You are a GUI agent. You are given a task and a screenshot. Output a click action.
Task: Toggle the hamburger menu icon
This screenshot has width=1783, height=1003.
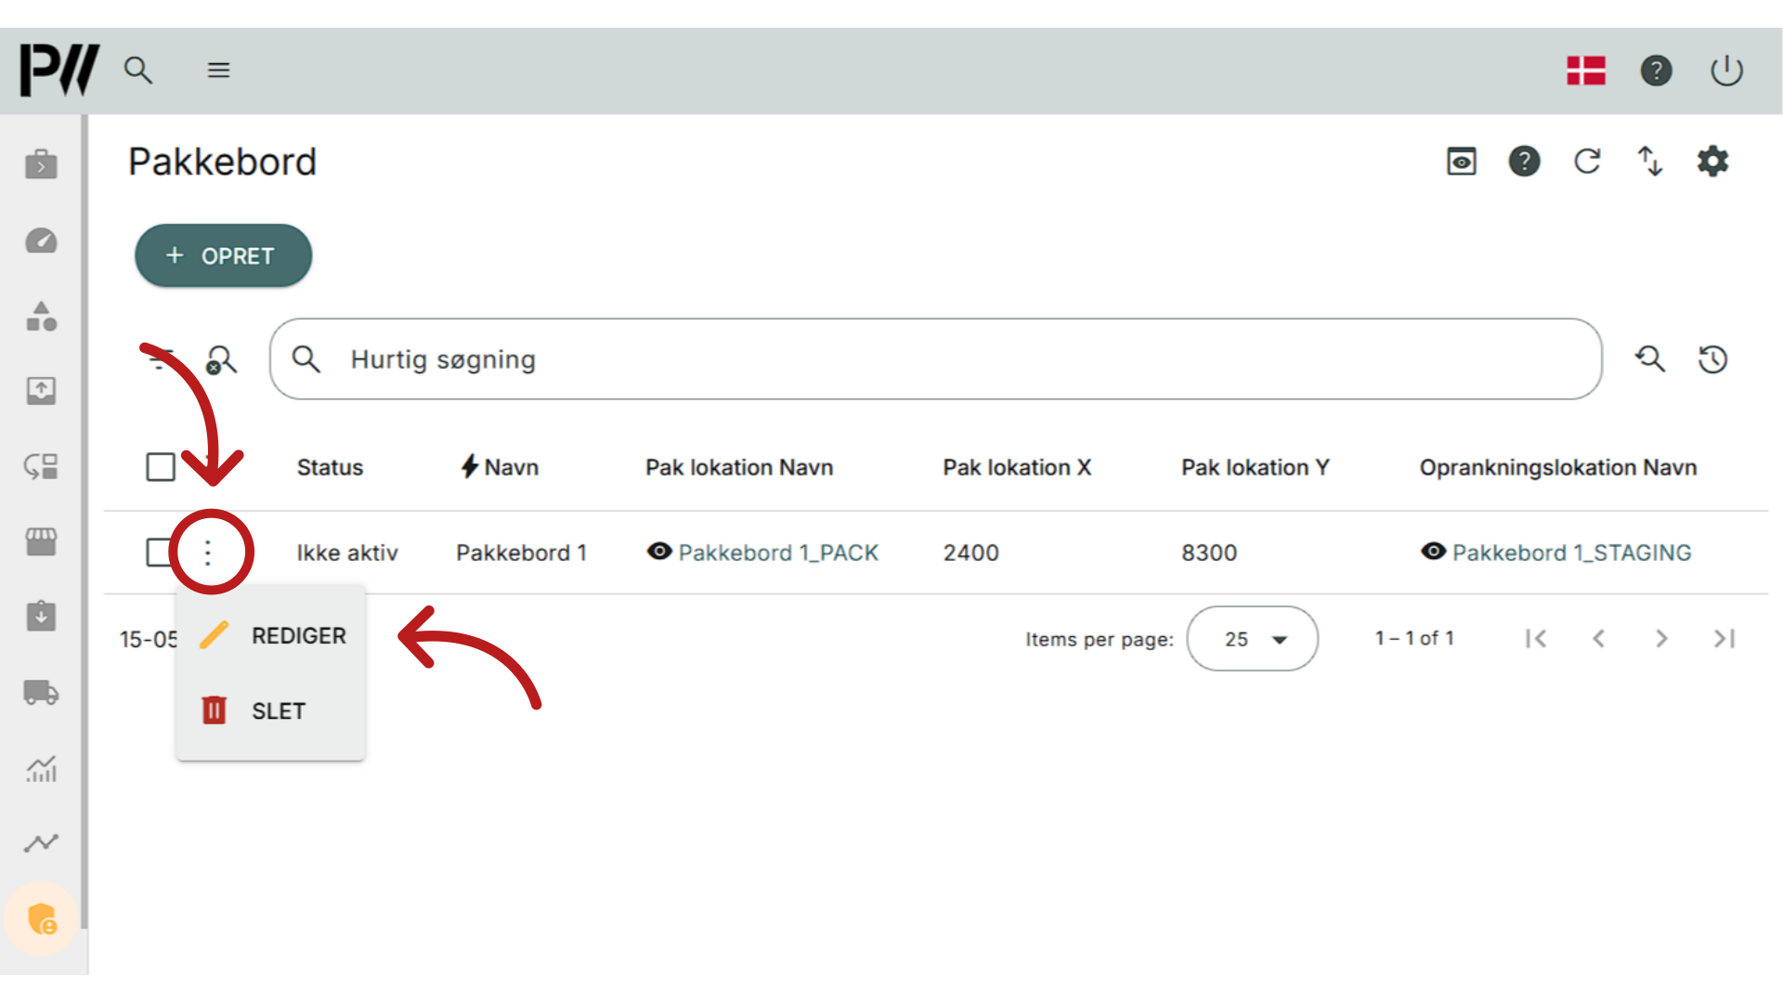tap(218, 71)
